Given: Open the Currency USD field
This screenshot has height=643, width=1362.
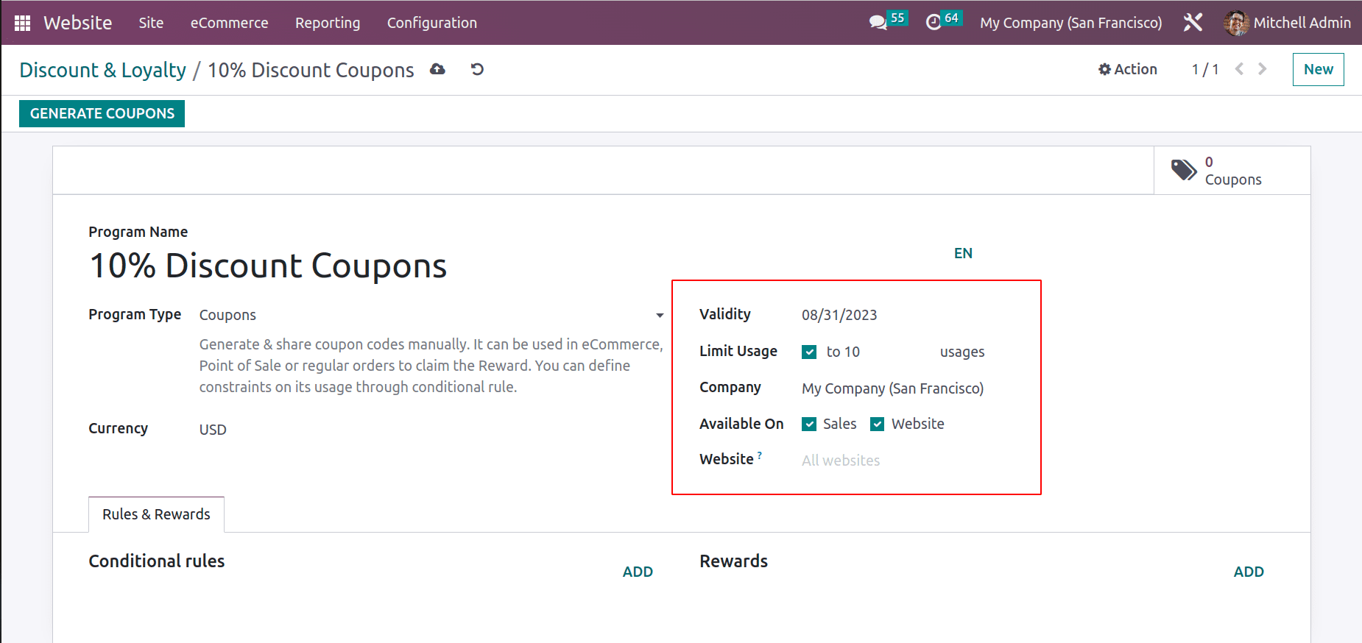Looking at the screenshot, I should click(213, 430).
